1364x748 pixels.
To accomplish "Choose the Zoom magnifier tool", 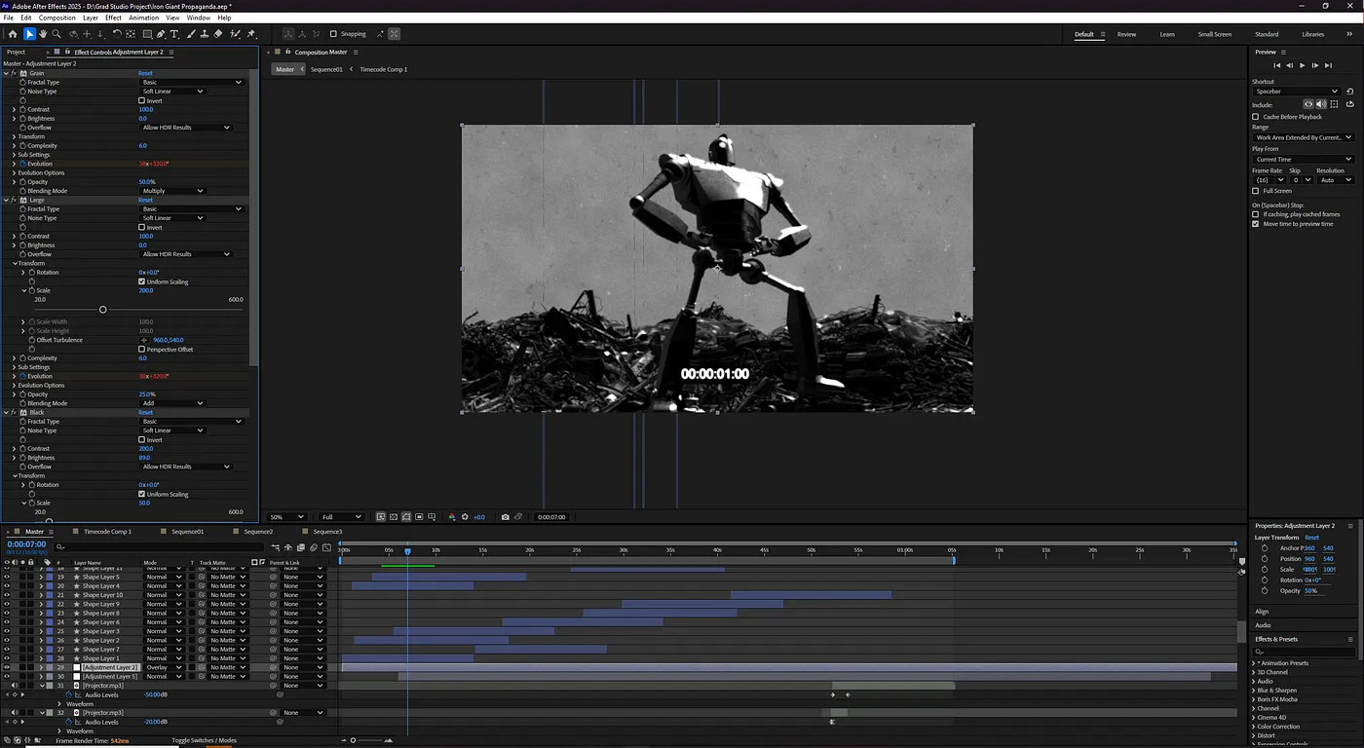I will pyautogui.click(x=57, y=34).
